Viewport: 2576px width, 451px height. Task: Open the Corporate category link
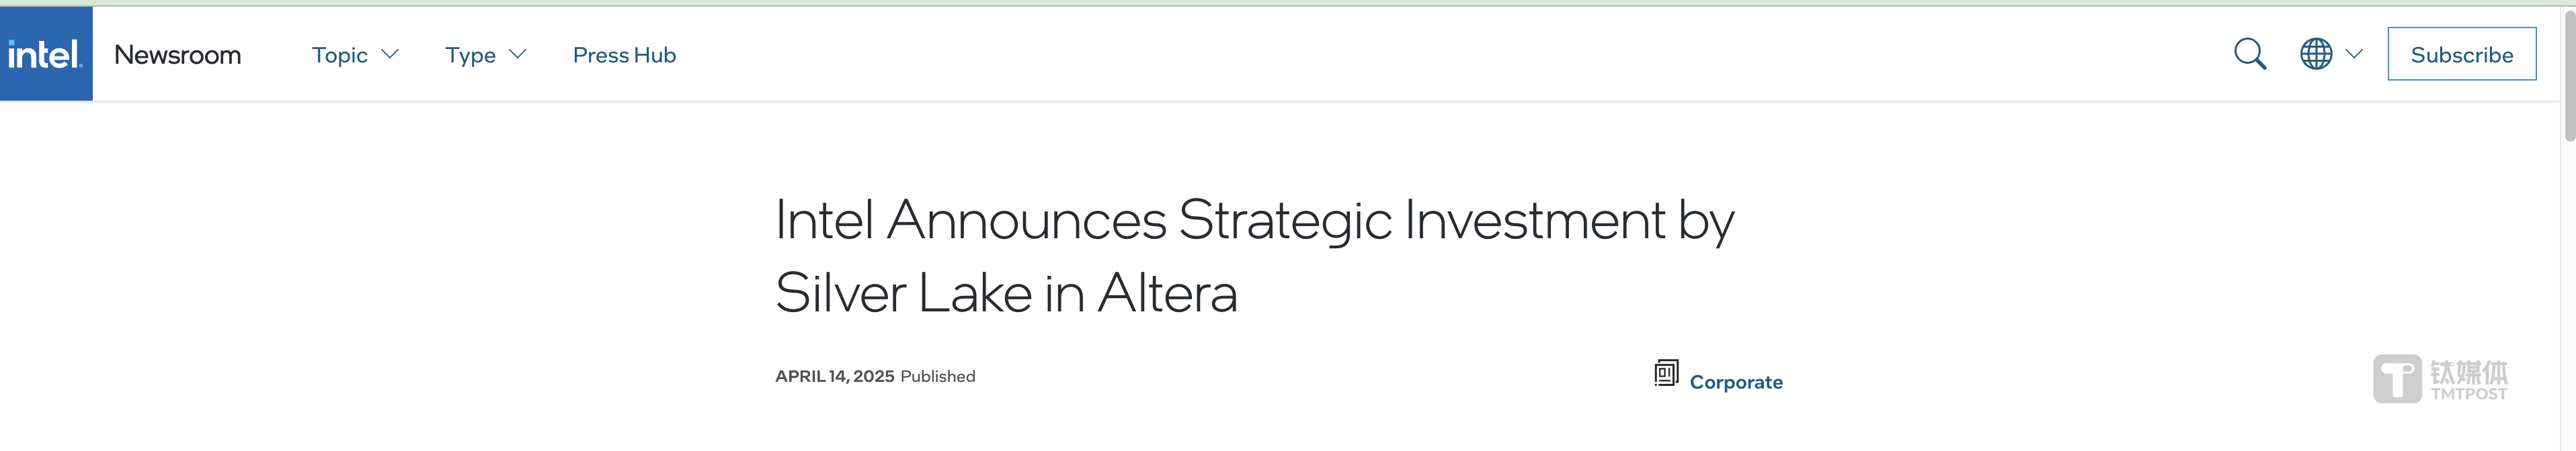(x=1736, y=382)
